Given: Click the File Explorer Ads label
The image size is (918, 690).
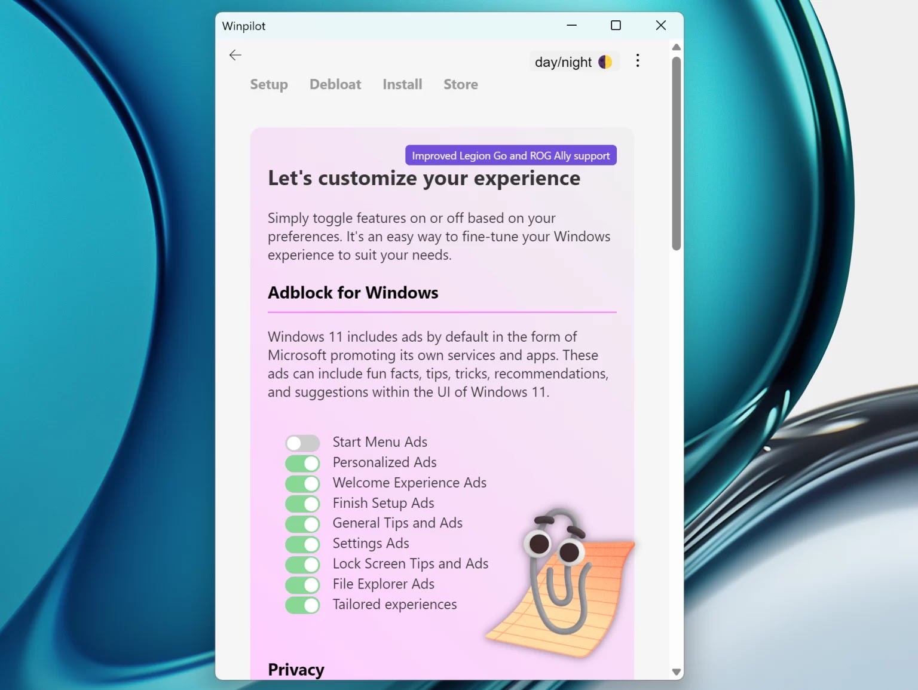Looking at the screenshot, I should pyautogui.click(x=384, y=584).
